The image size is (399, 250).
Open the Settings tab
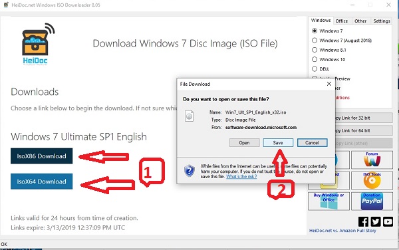click(382, 21)
